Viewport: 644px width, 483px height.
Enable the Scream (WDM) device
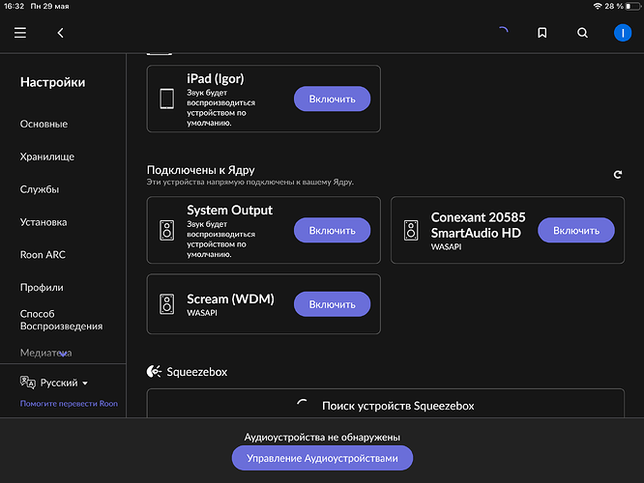(x=332, y=304)
